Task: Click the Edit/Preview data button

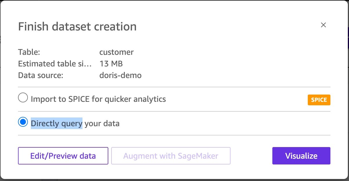Action: click(63, 156)
